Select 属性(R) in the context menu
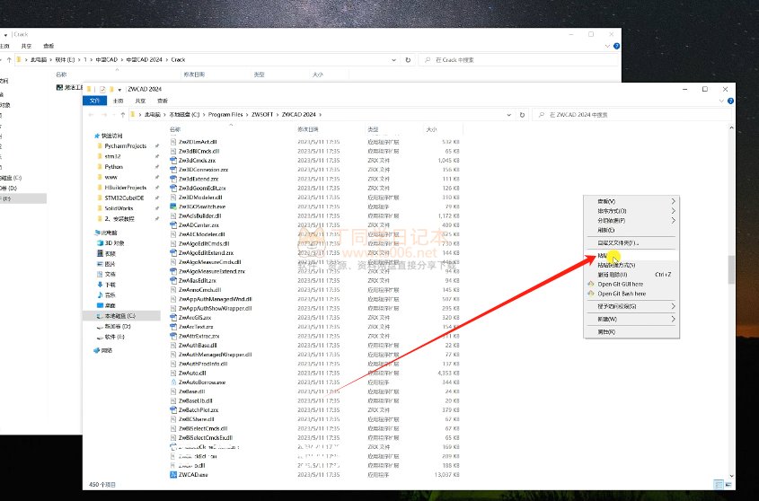Screen dimensions: 759x501 [605, 331]
